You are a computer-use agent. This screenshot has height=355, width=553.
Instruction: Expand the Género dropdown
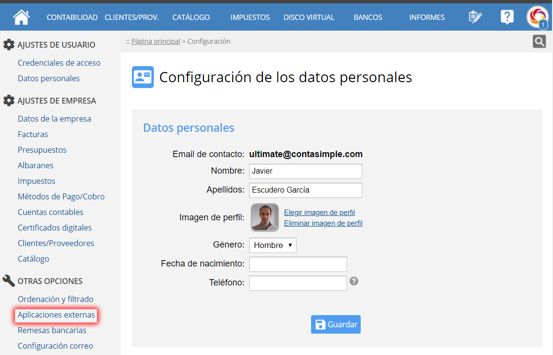click(273, 245)
